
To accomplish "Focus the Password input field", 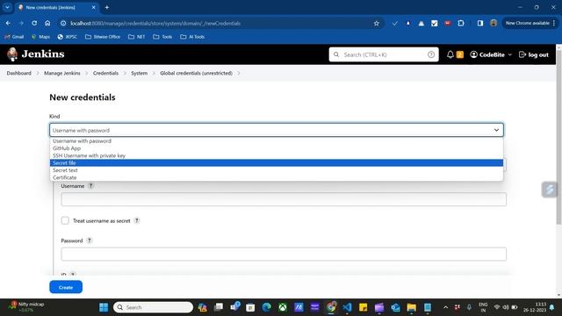I will click(284, 254).
